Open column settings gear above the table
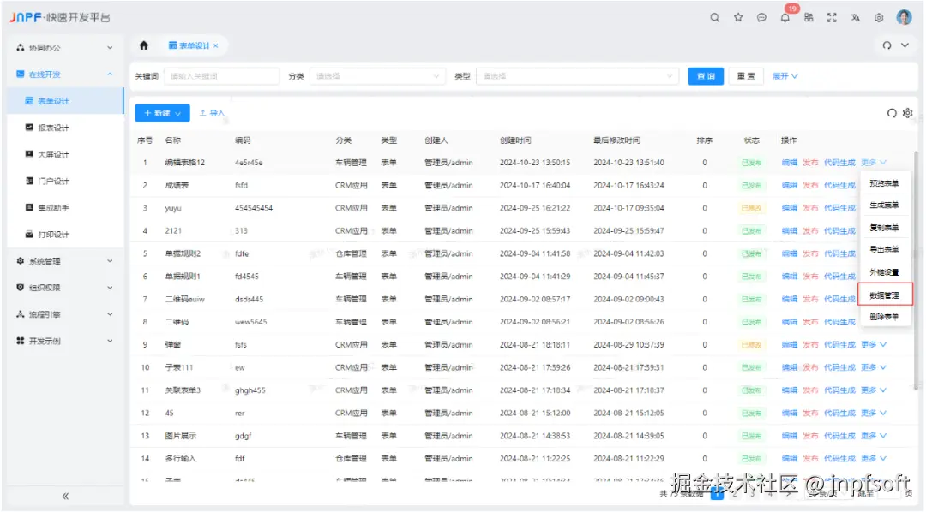Screen dimensions: 926x512 click(x=907, y=112)
